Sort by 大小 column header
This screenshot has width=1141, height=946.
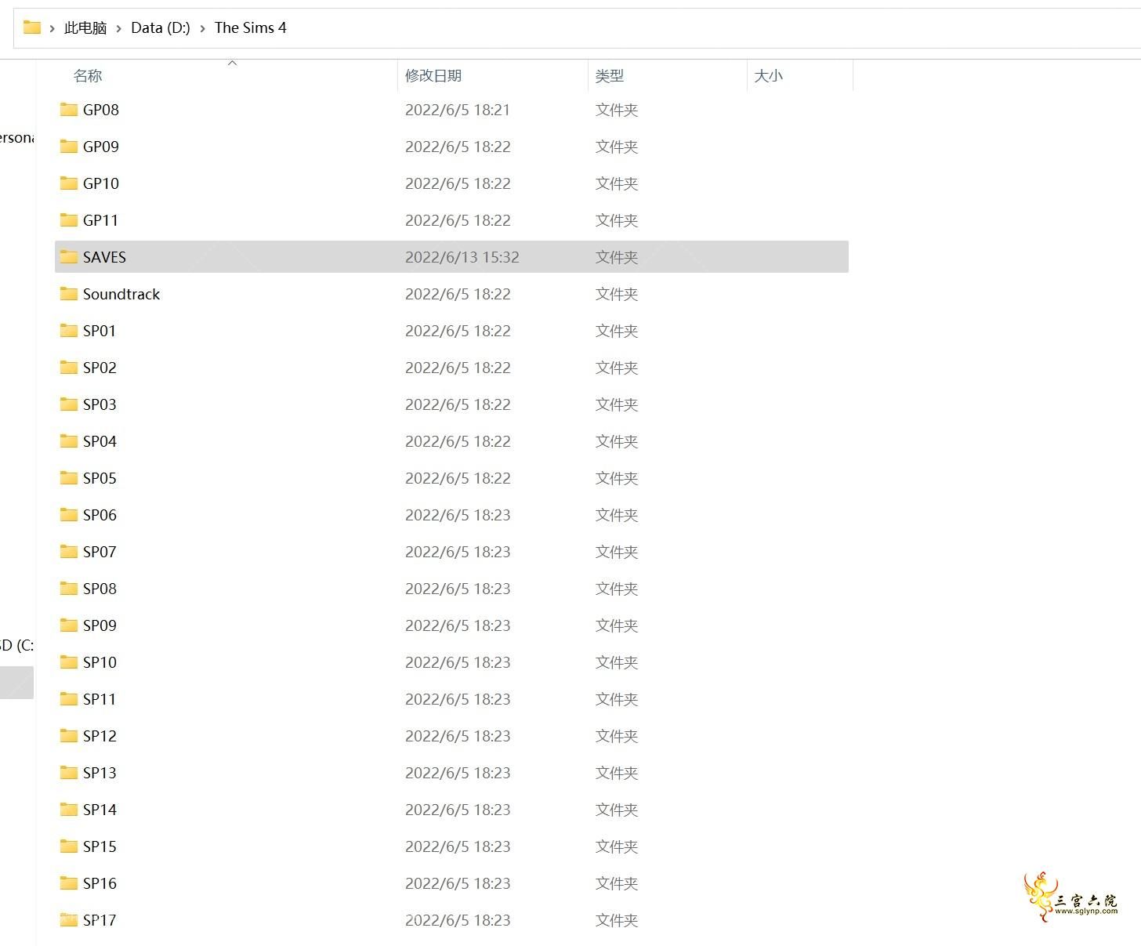tap(768, 76)
